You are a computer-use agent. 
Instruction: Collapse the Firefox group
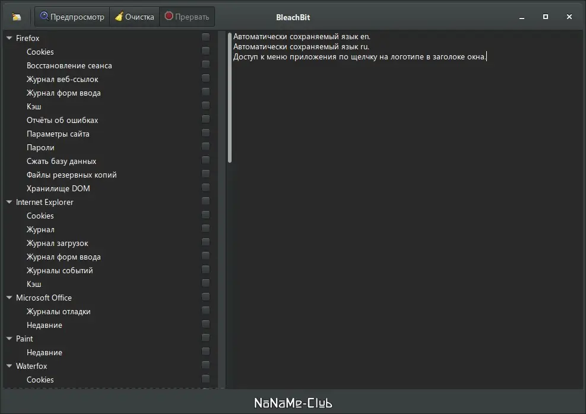pos(9,38)
